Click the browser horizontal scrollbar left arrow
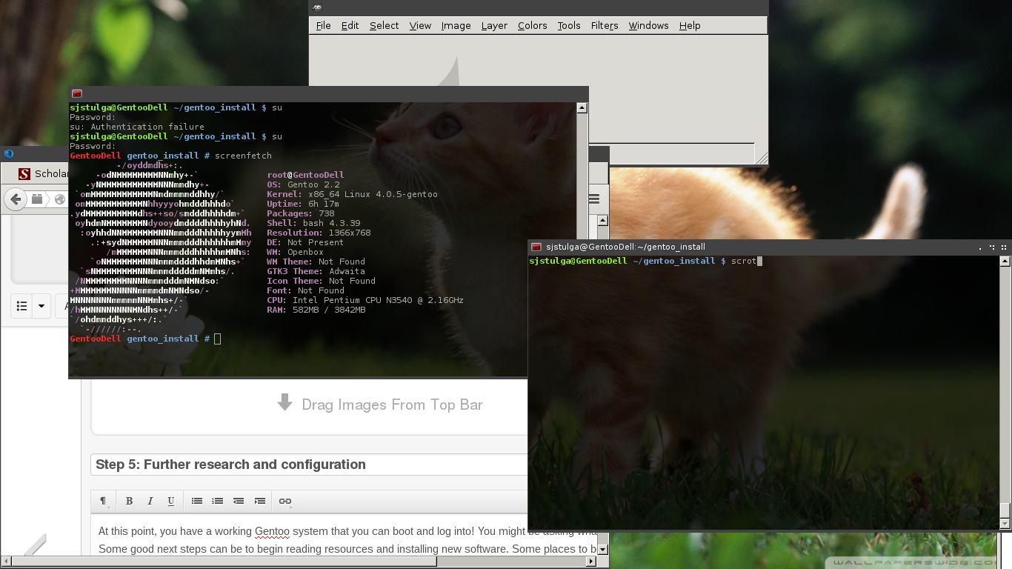Screen dimensions: 1012x569 point(6,562)
